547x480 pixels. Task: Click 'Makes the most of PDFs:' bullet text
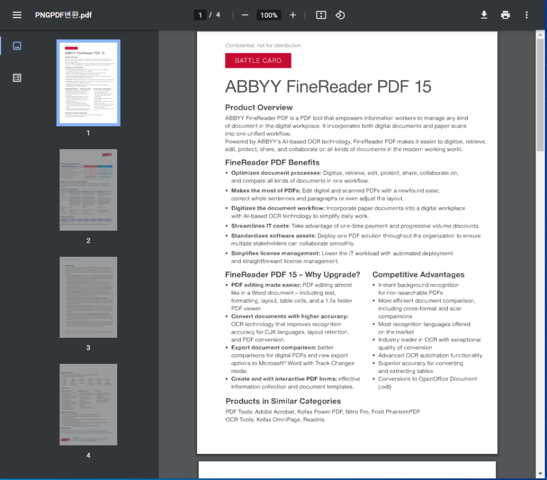tap(266, 190)
